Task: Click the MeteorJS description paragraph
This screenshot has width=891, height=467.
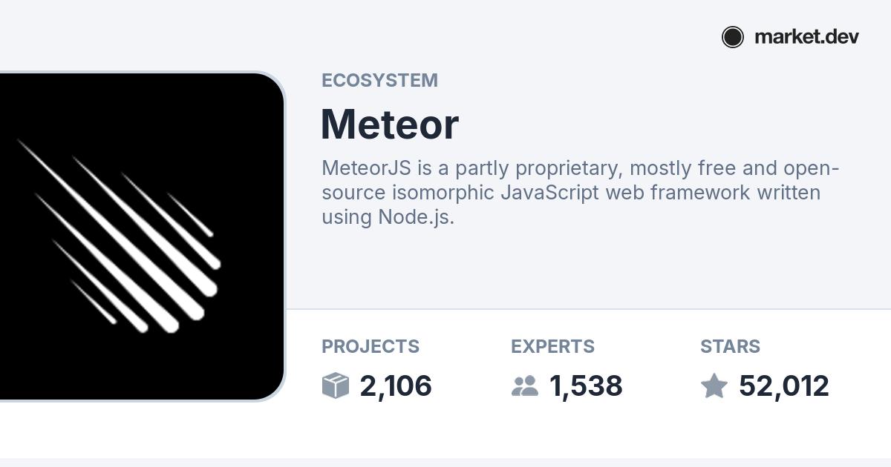Action: (580, 193)
